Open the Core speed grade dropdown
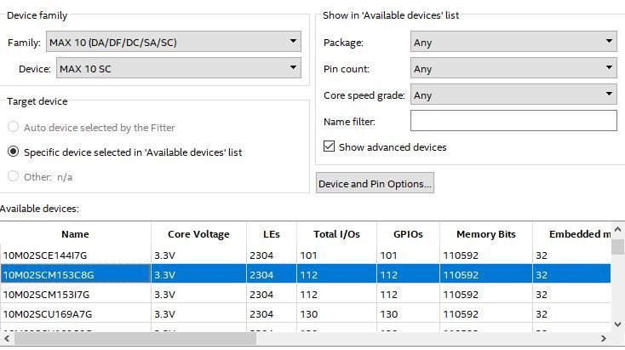 [x=513, y=95]
